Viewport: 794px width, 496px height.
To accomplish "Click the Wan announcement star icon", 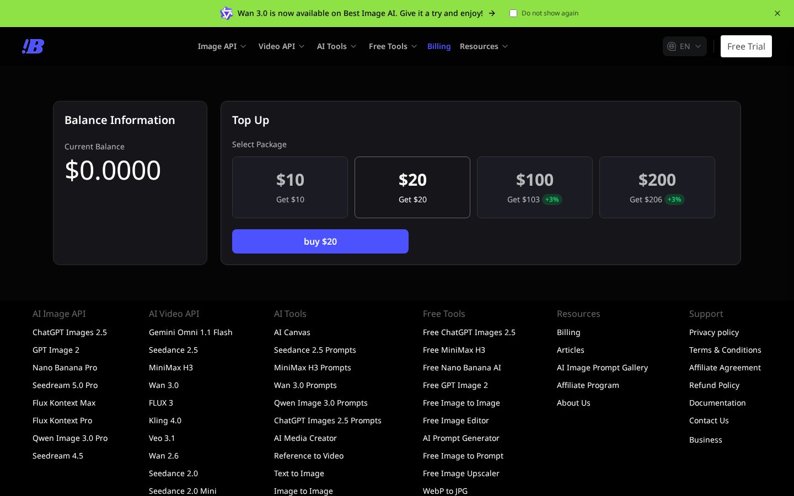I will coord(226,13).
